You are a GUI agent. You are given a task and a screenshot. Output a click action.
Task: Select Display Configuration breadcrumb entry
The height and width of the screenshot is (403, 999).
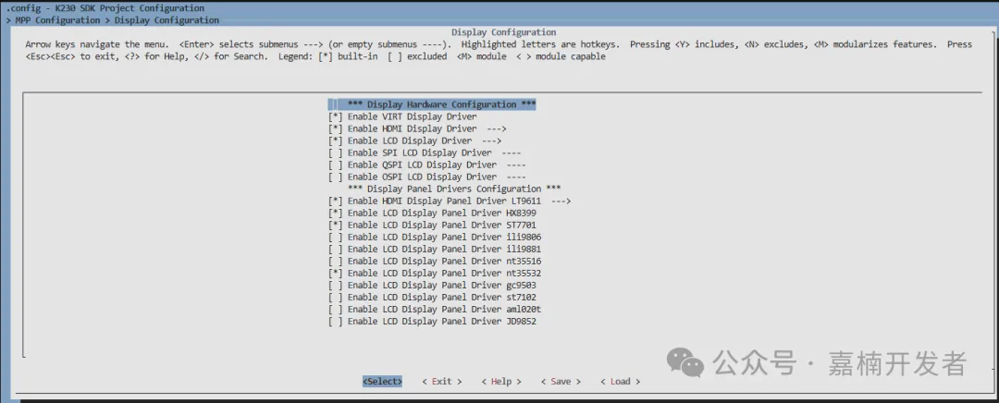click(x=166, y=20)
